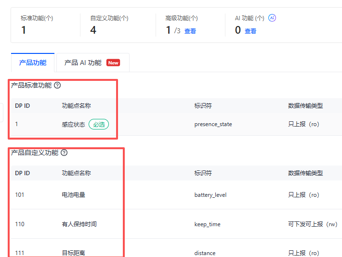Click help icon next to 产品自定义功能
Screen dimensions: 342x257
[x=64, y=153]
